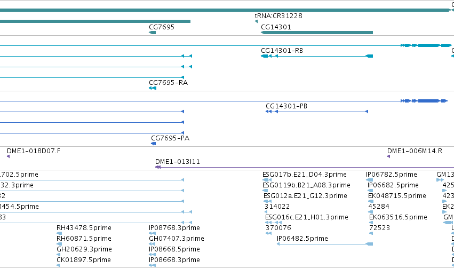Select the RH43478.5prime EST glyph
This screenshot has width=454, height=268.
click(59, 233)
